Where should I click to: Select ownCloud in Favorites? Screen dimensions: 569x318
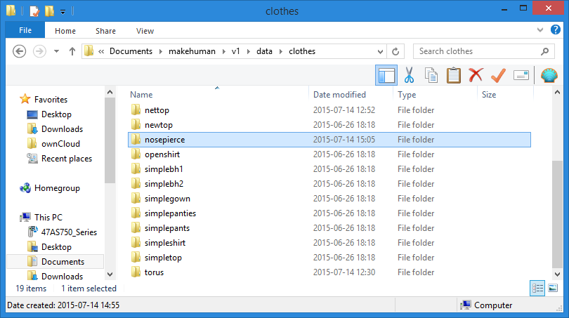click(x=60, y=144)
